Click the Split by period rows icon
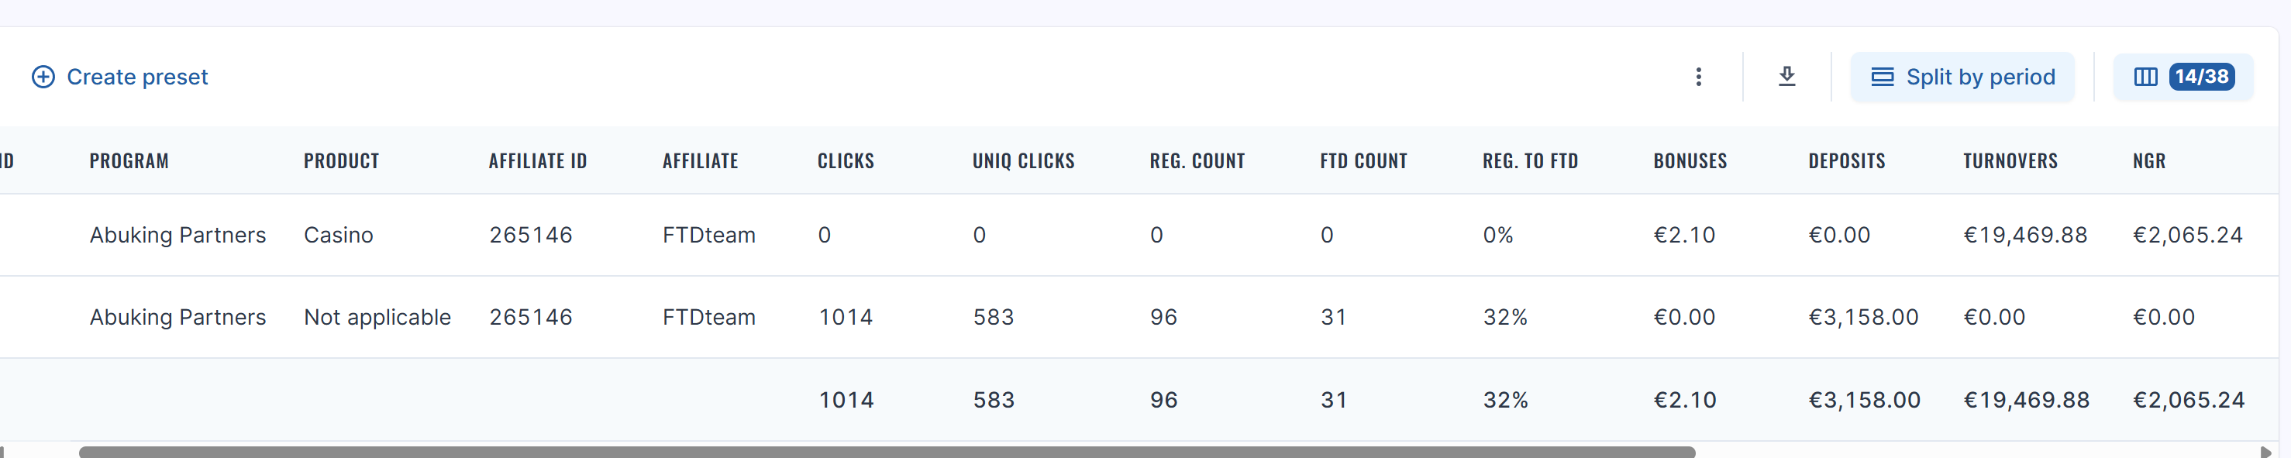 coord(1882,77)
